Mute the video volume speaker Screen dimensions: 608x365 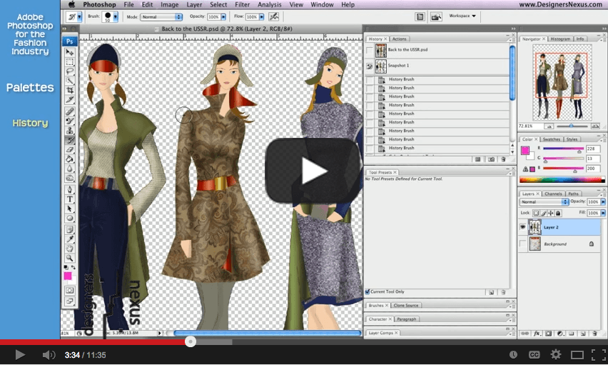(x=49, y=355)
